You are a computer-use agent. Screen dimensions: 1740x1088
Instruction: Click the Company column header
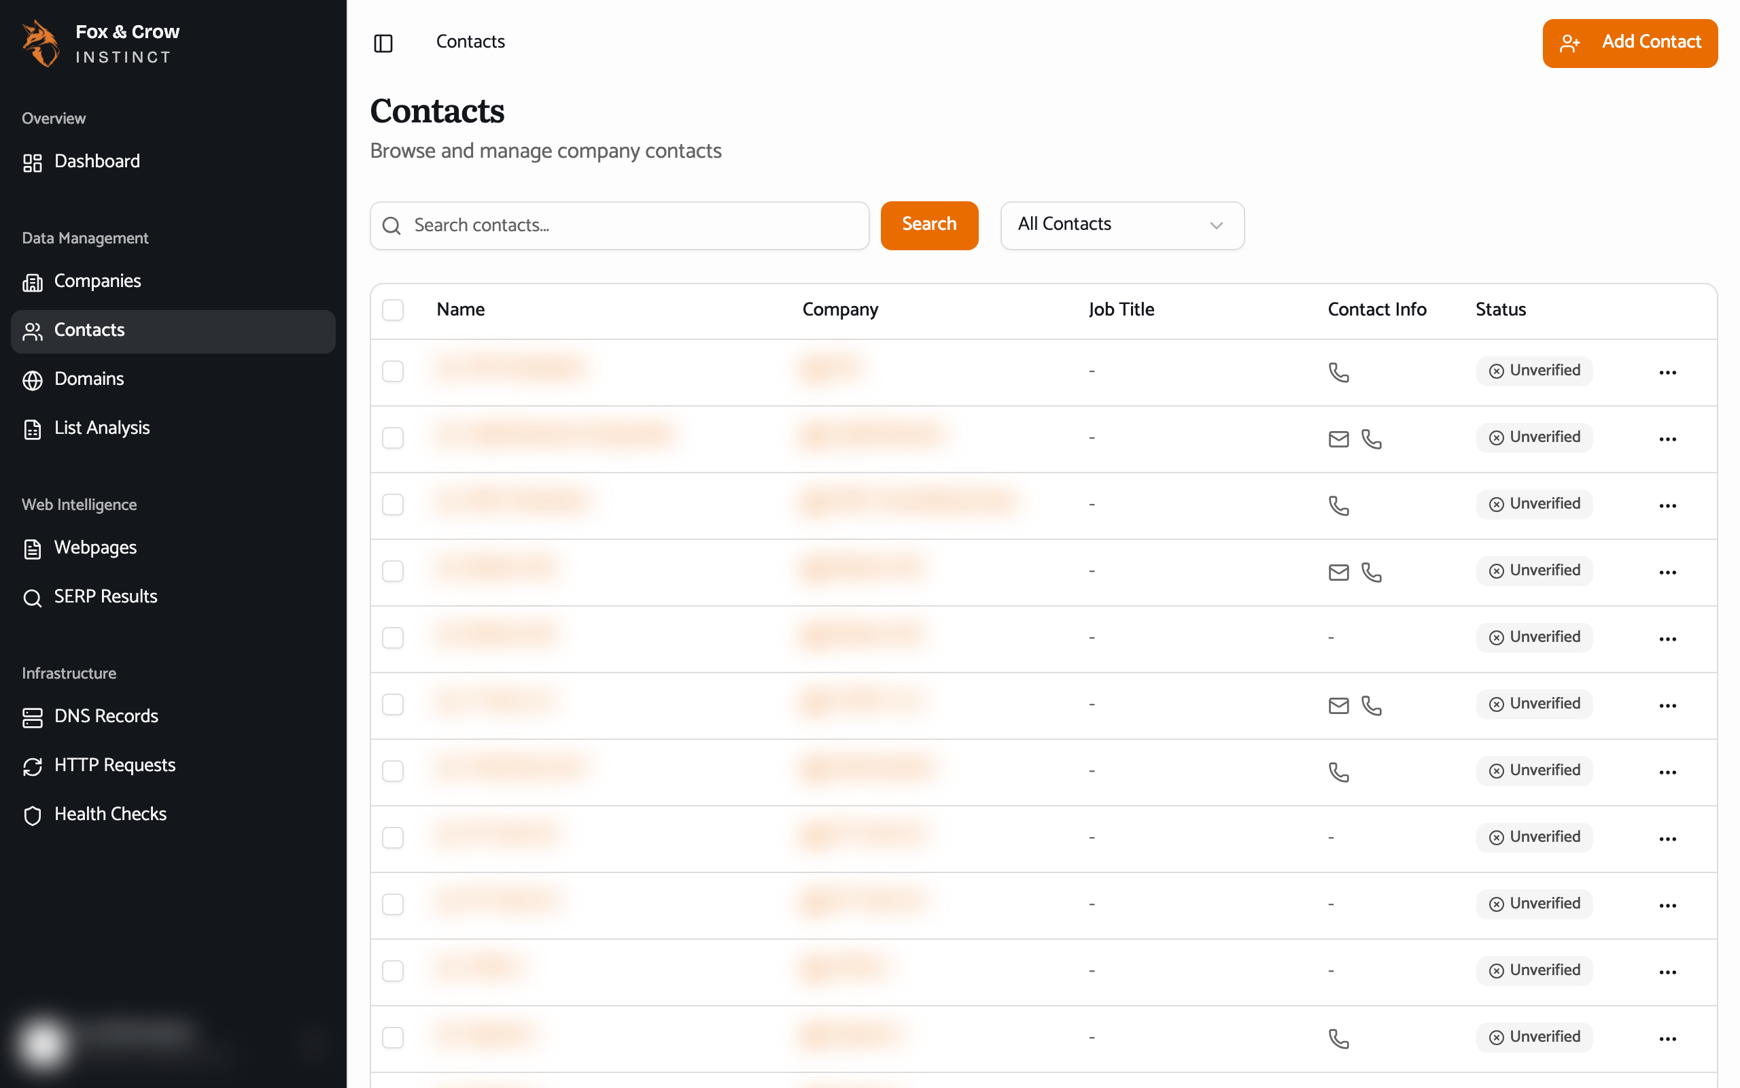[840, 309]
